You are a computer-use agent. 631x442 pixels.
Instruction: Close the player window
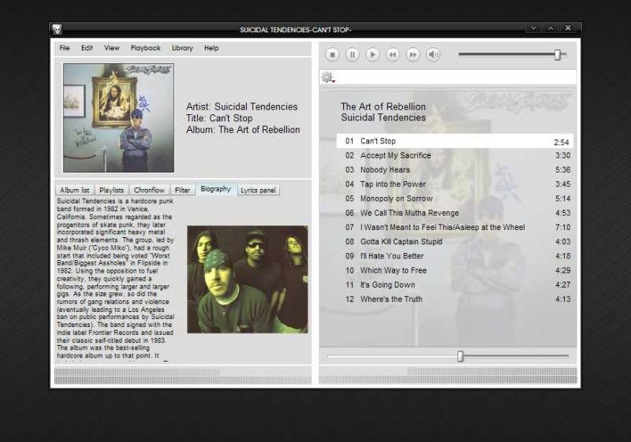[568, 28]
